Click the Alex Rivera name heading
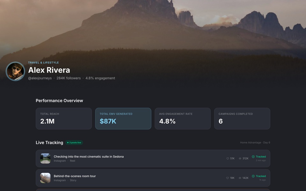306x191 pixels. point(49,70)
